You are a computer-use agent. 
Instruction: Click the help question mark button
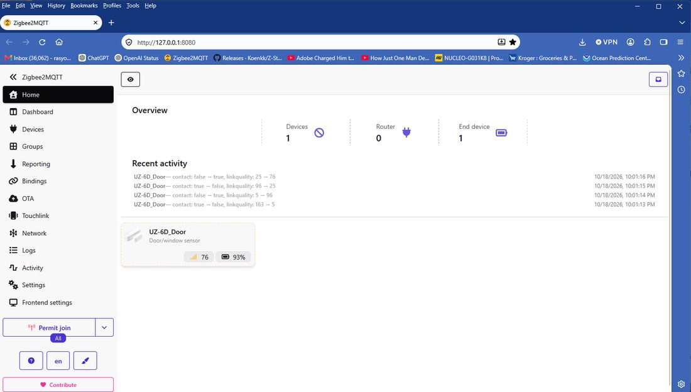tap(31, 361)
